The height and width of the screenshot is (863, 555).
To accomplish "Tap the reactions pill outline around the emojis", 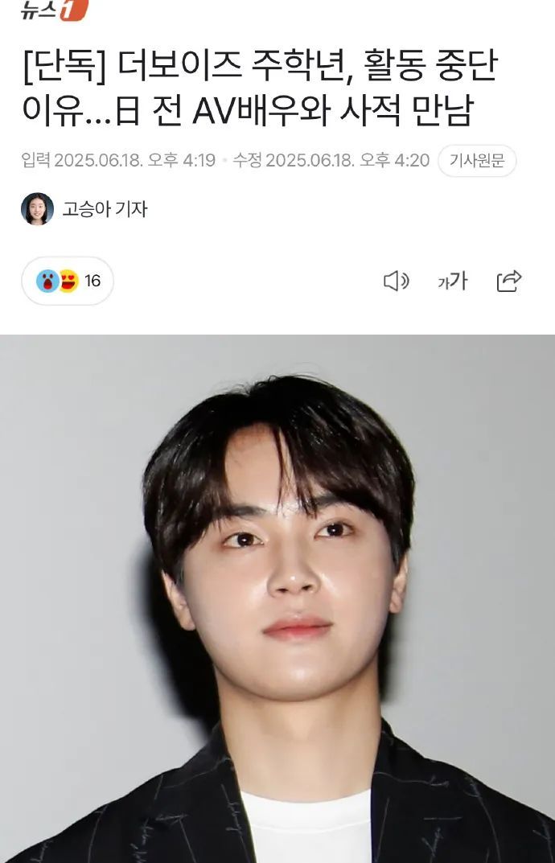I will (68, 281).
